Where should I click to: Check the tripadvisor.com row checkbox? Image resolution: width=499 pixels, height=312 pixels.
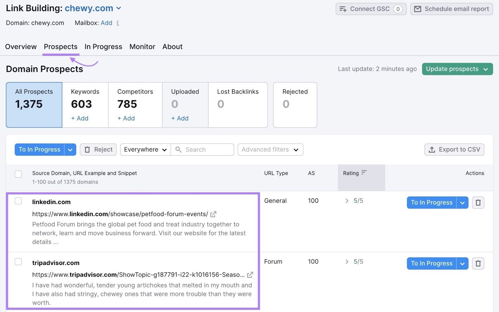(x=18, y=262)
